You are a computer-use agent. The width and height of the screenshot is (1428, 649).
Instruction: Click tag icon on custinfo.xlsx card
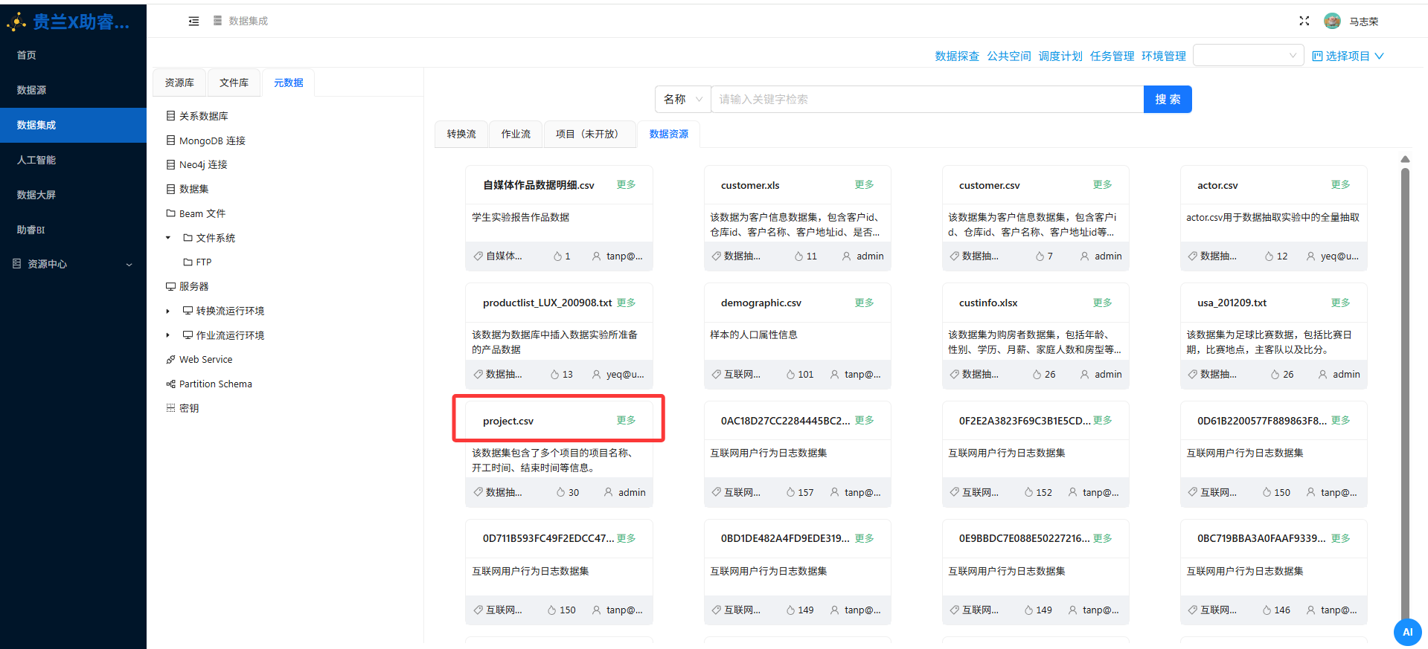coord(954,375)
